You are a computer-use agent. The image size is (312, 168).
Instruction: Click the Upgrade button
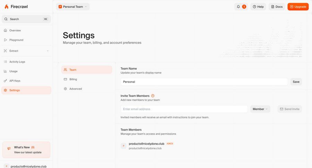(x=298, y=7)
